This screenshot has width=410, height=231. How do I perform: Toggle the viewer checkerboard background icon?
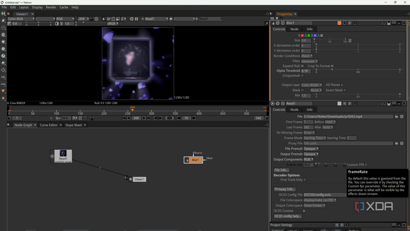tap(121, 24)
